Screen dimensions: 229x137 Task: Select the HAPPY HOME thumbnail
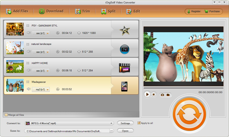click(x=15, y=67)
